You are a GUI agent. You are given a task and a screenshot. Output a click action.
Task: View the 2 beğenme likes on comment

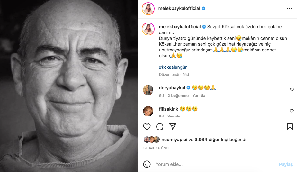[x=178, y=96]
